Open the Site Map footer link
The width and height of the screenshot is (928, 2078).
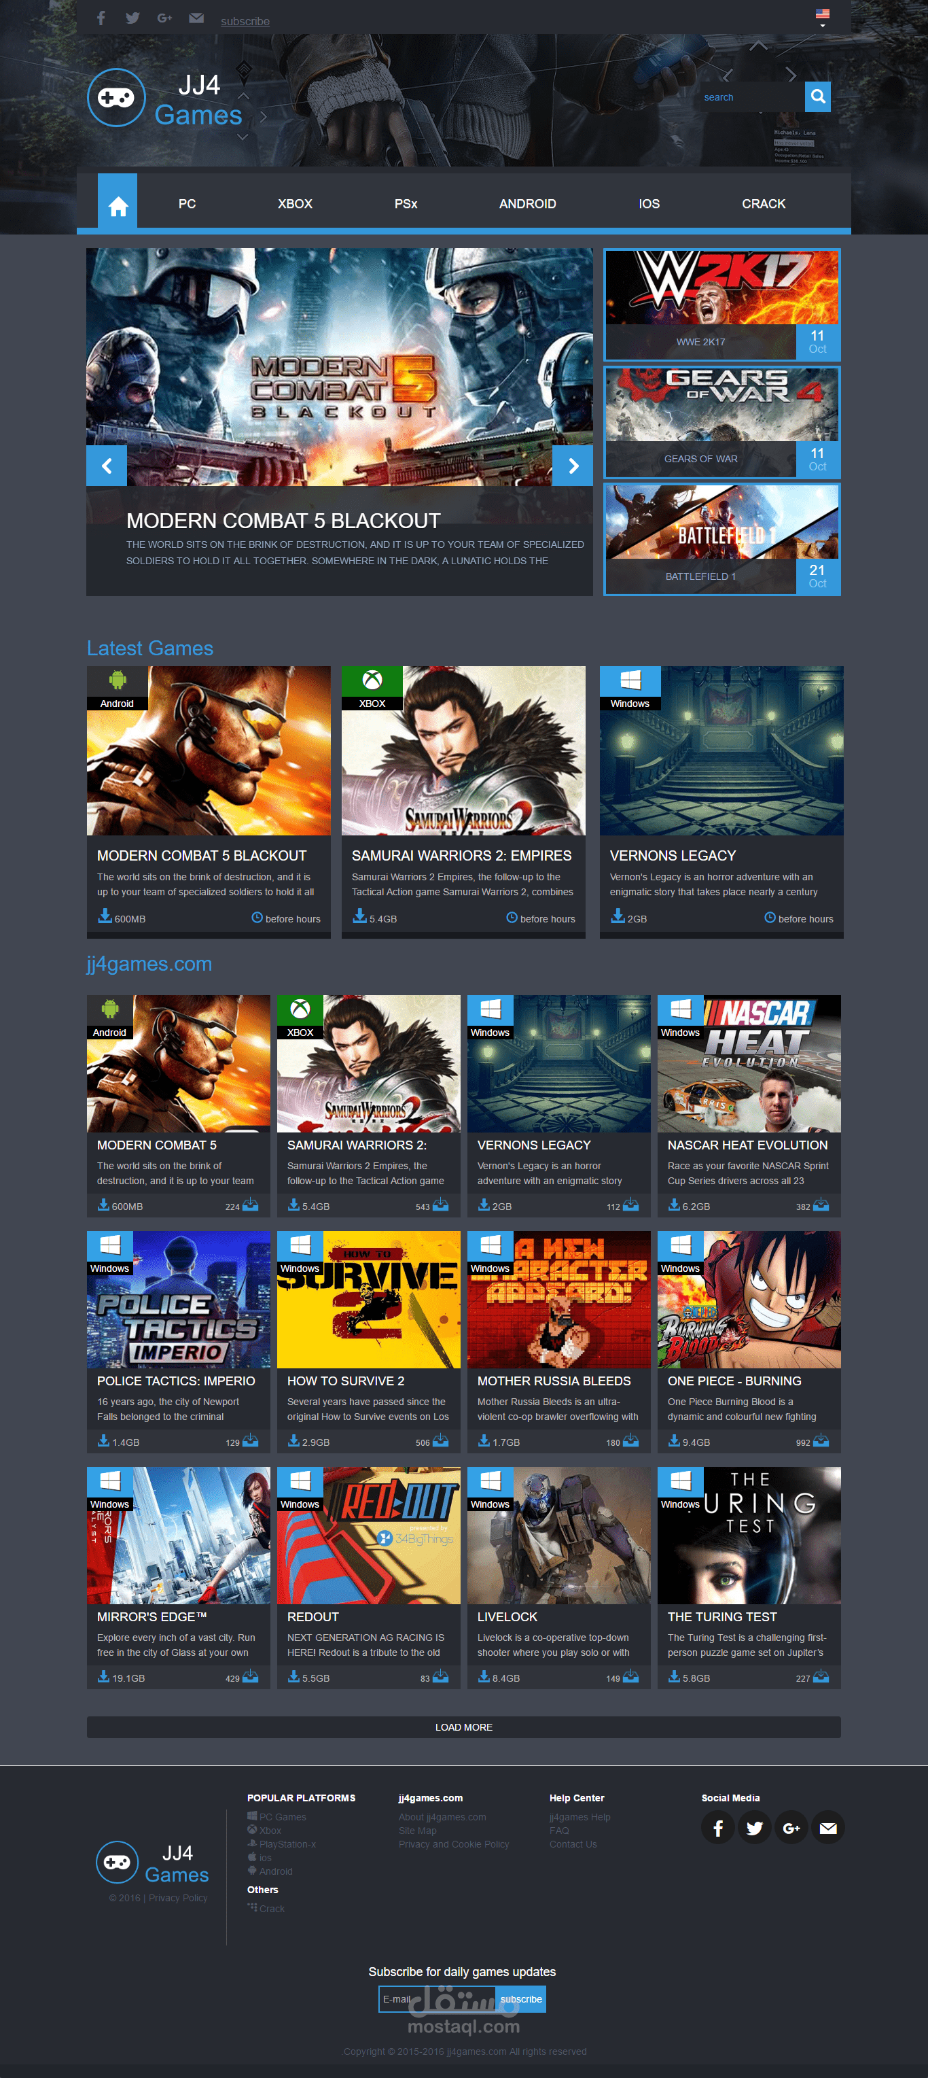pyautogui.click(x=417, y=1831)
